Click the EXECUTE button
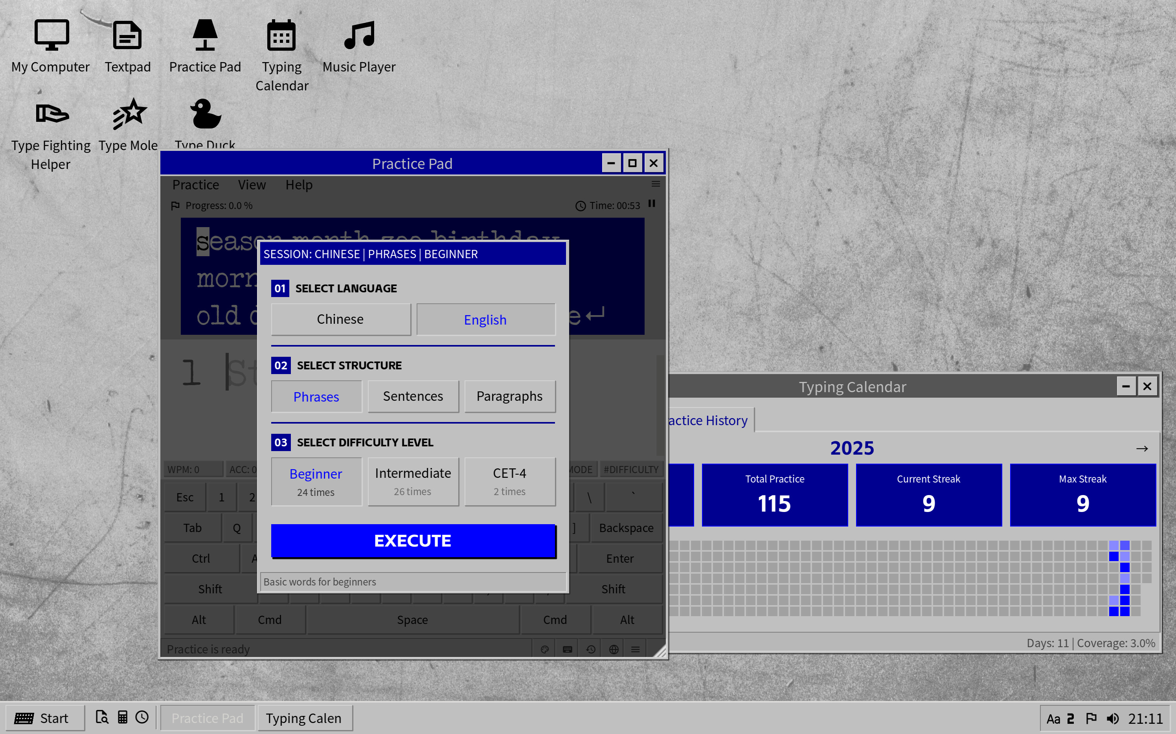1176x734 pixels. pyautogui.click(x=413, y=540)
